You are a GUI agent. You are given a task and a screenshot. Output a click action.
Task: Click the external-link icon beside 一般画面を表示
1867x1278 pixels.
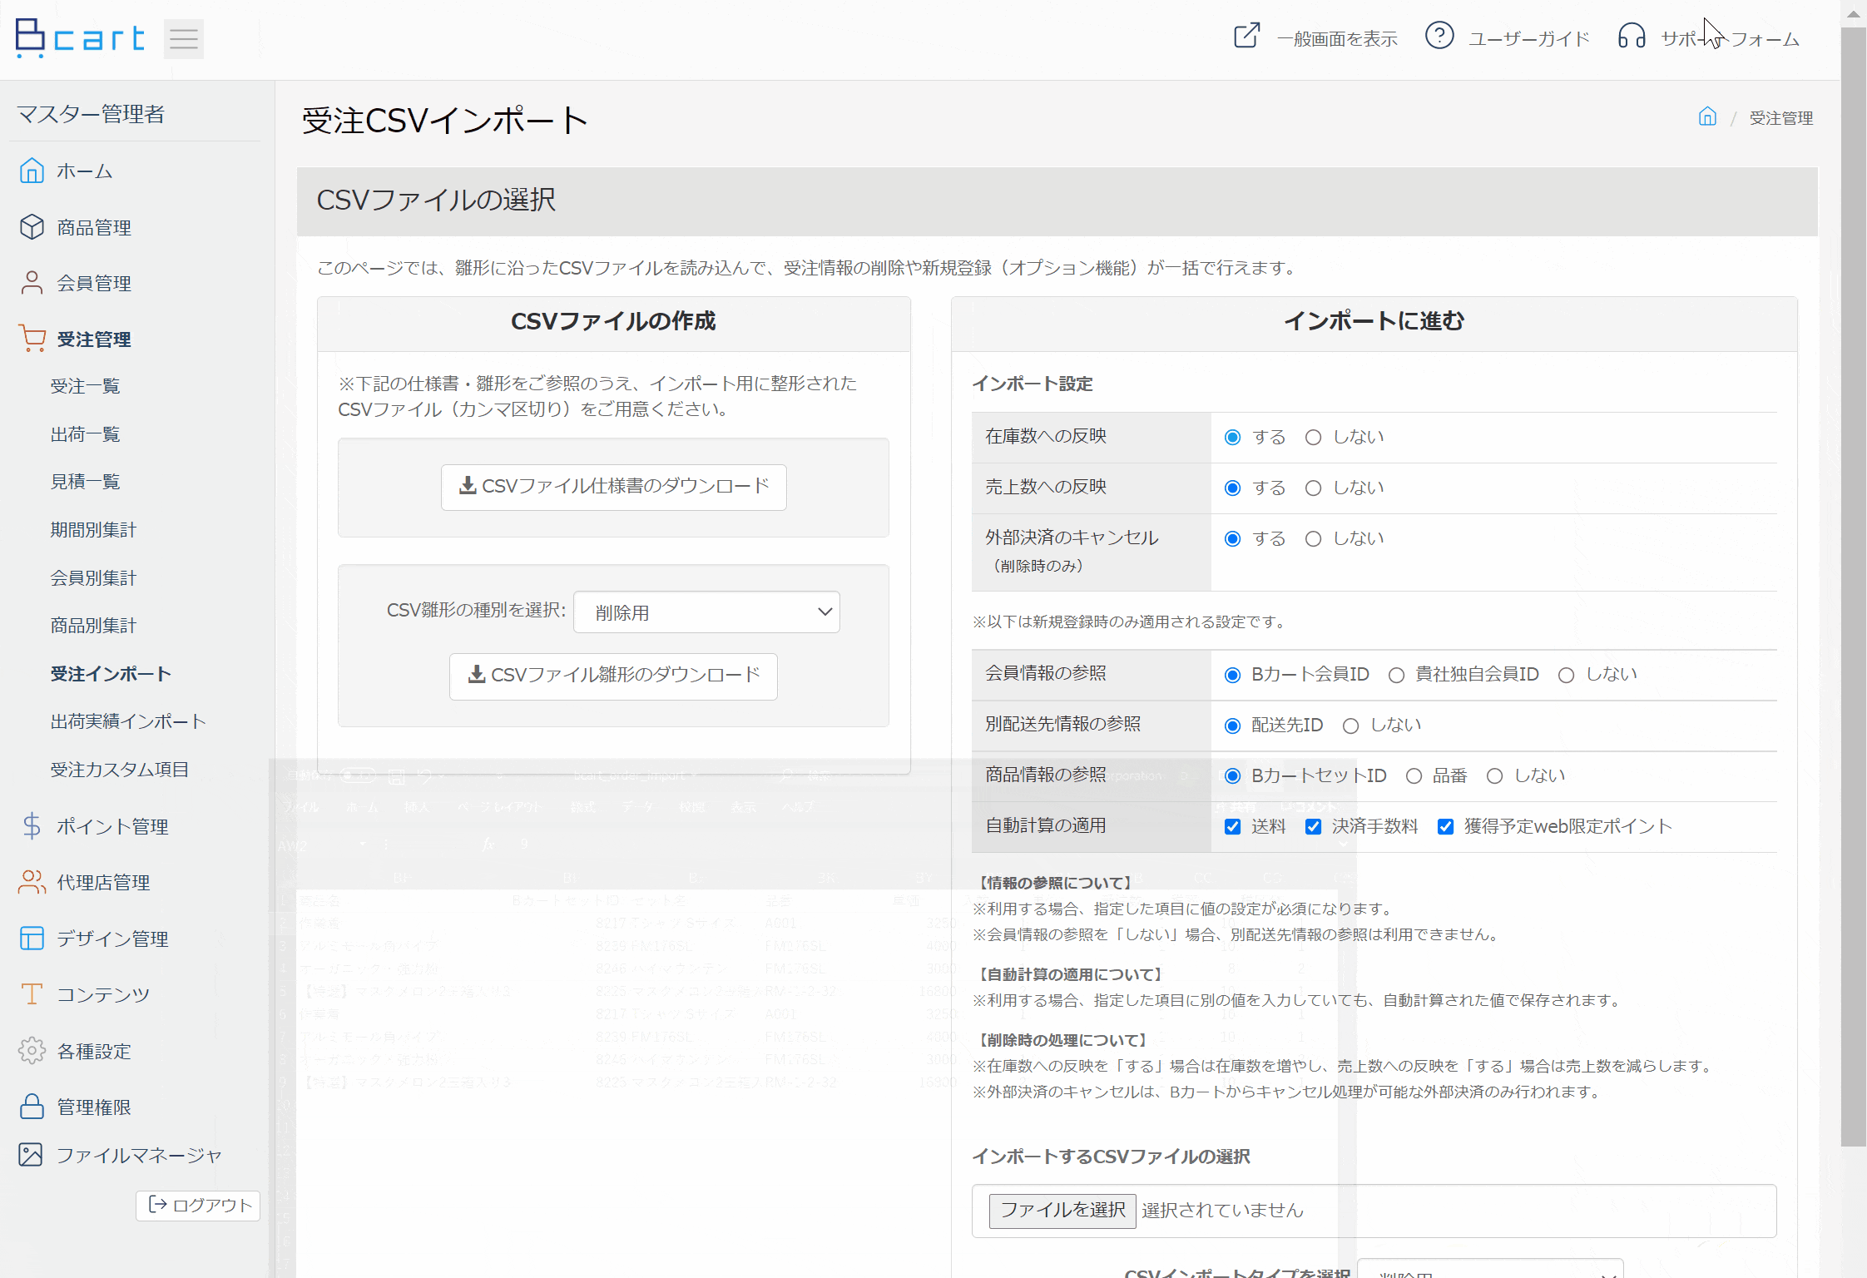point(1246,36)
